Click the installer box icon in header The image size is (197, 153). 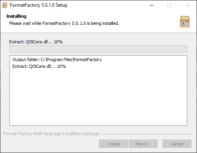(185, 22)
